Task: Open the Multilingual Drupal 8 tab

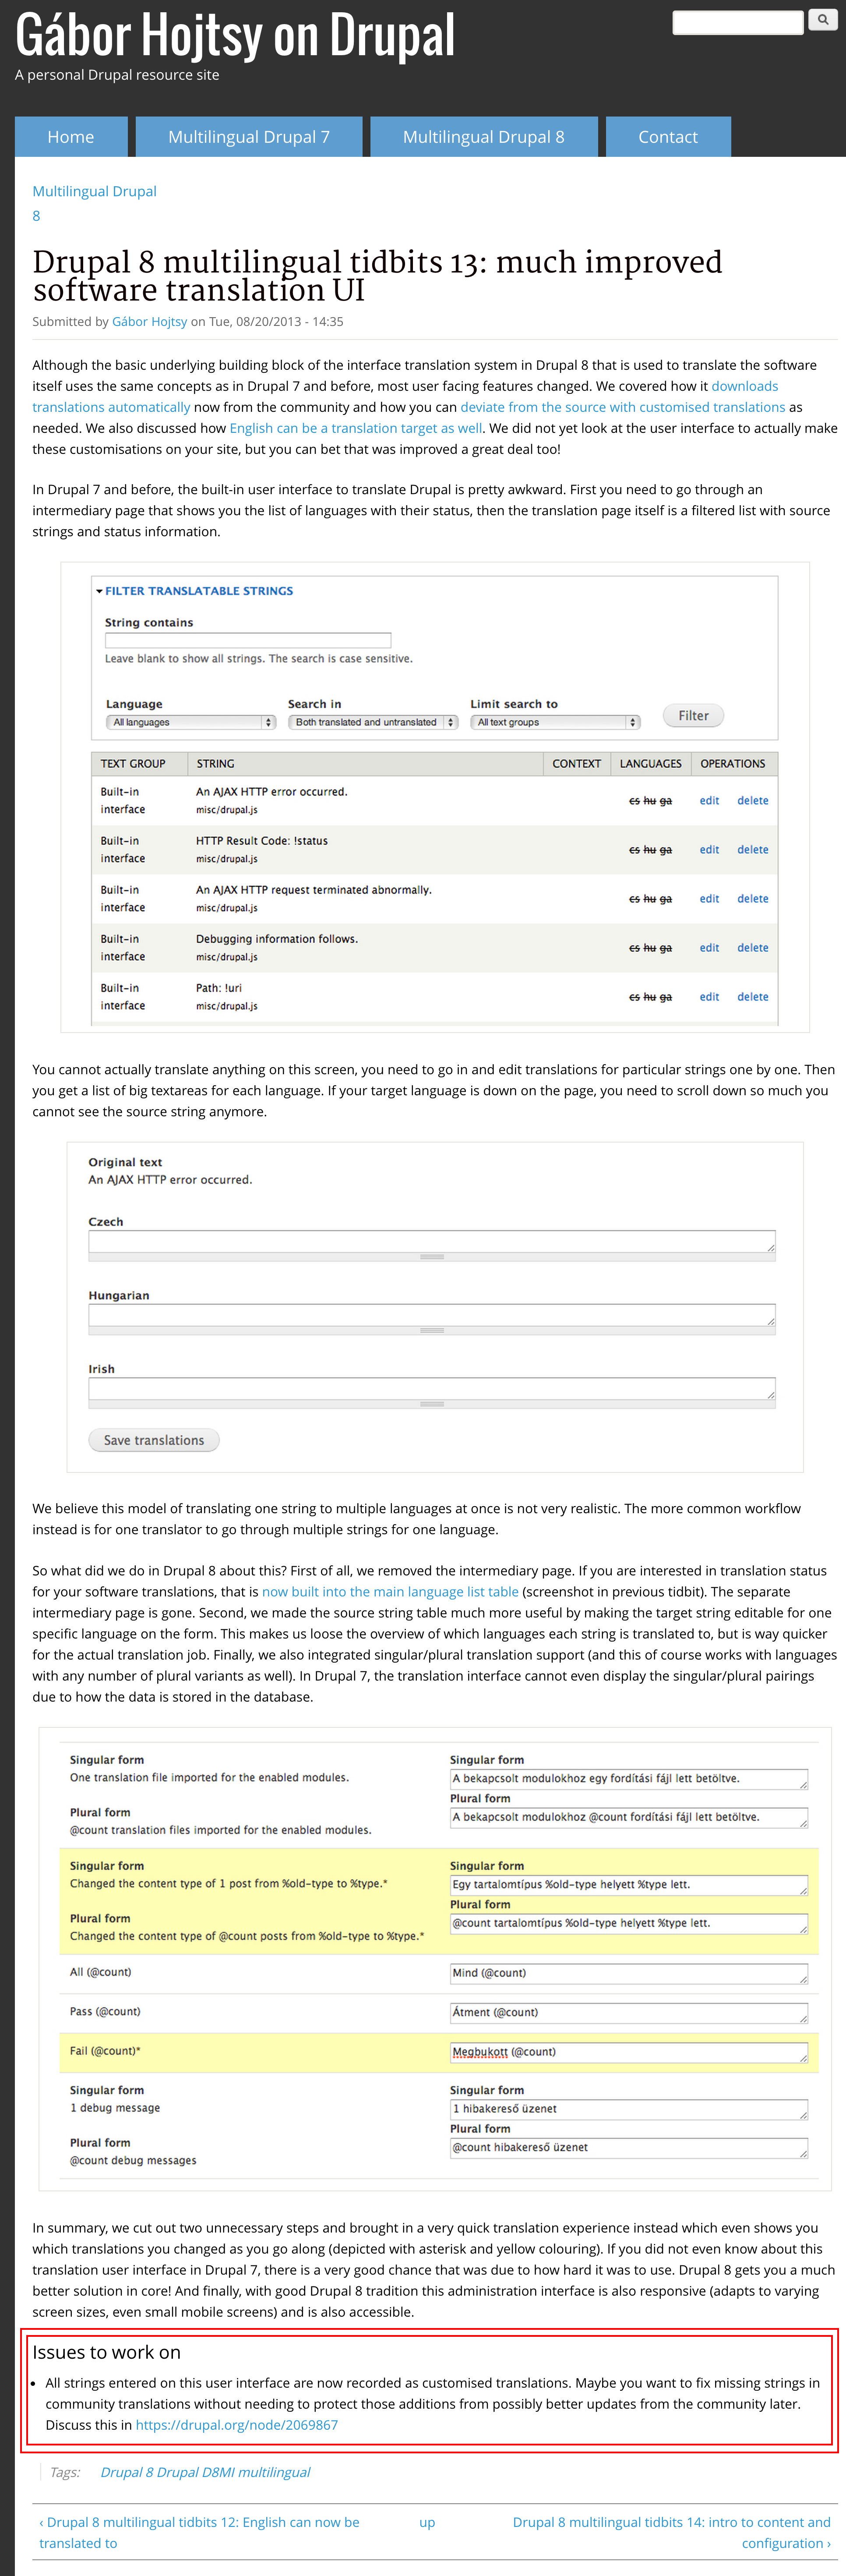Action: pos(483,137)
